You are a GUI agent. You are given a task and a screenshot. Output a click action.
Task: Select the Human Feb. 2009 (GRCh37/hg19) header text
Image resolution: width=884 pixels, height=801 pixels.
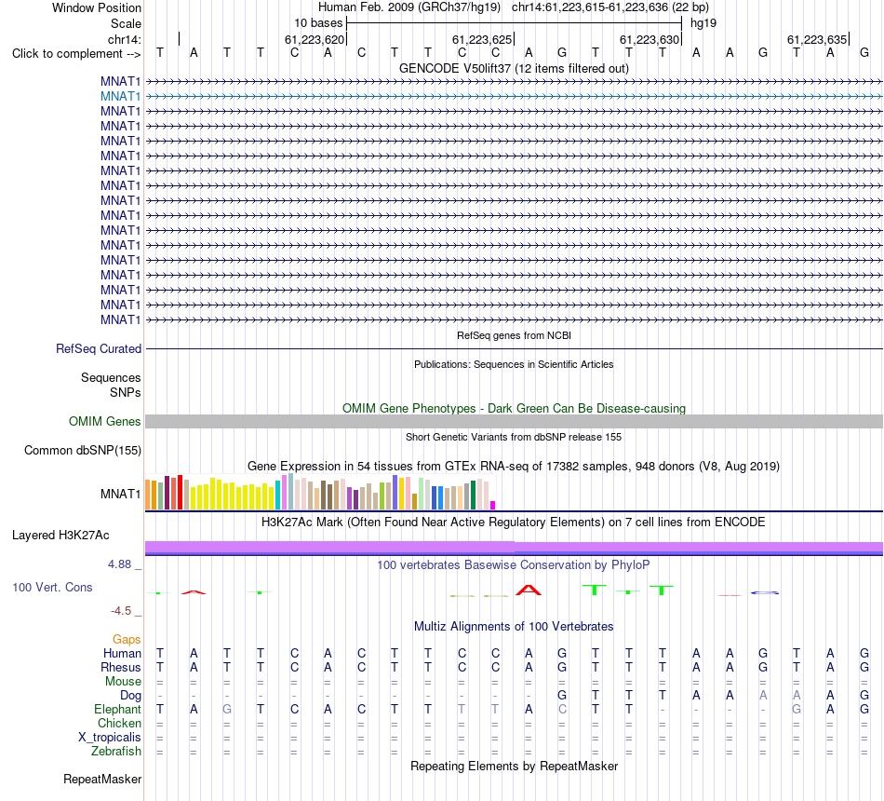pos(409,7)
